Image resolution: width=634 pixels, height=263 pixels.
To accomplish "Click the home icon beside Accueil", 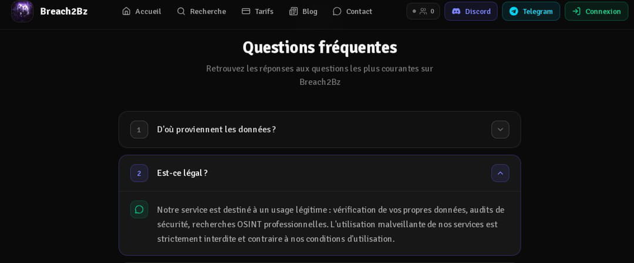I will pyautogui.click(x=126, y=11).
